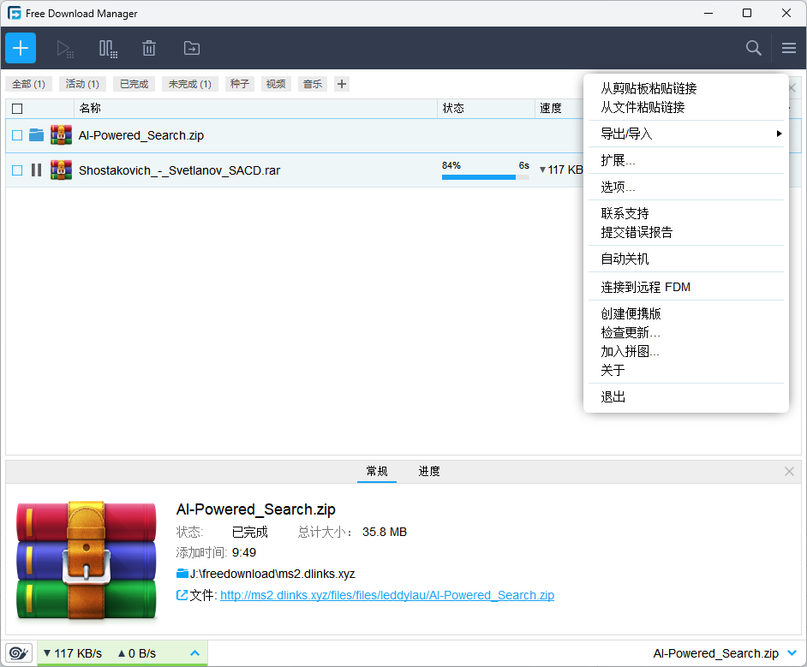Add a new download with plus button

21,48
